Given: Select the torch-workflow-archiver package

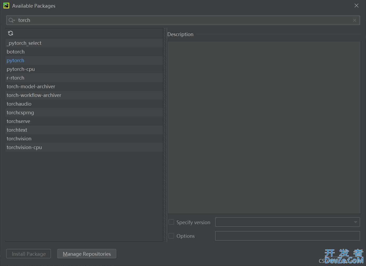Looking at the screenshot, I should coord(84,95).
